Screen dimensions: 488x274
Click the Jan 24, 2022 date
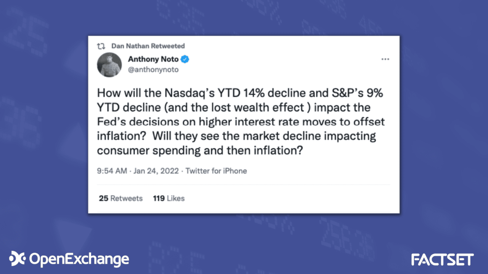point(156,171)
